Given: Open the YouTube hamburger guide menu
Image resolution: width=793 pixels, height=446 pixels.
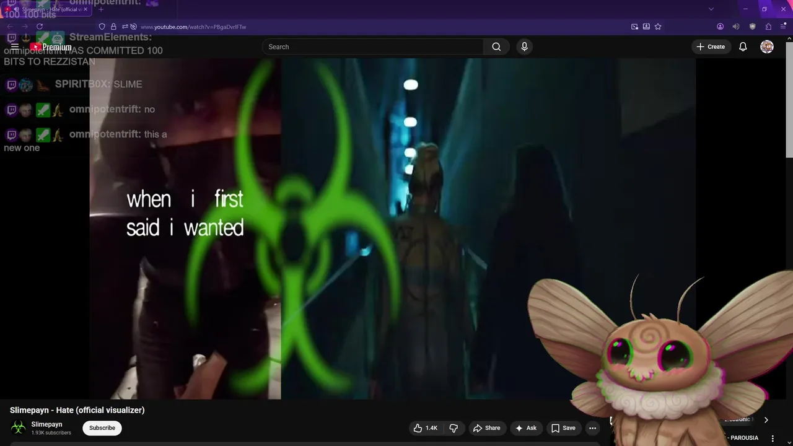Looking at the screenshot, I should (15, 46).
